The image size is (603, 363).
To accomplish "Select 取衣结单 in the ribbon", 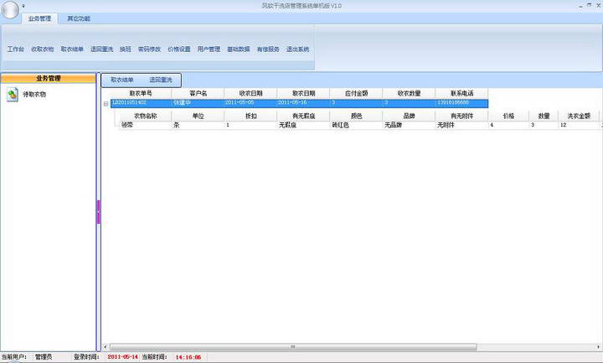I will point(72,49).
